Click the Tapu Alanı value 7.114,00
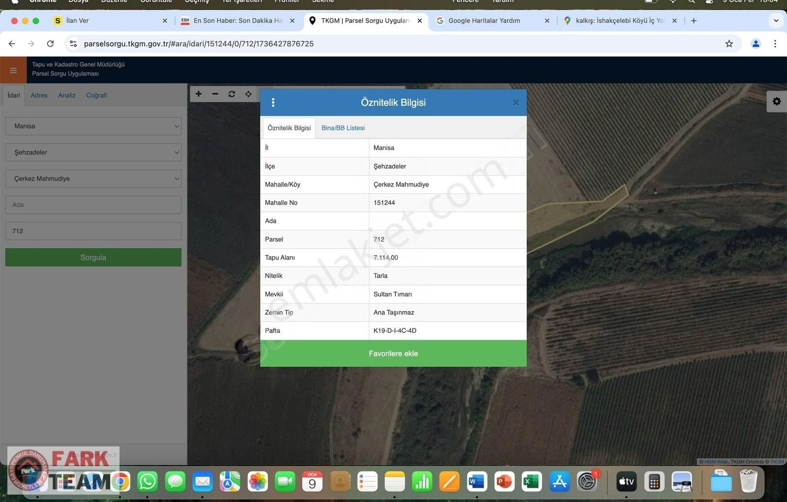 (386, 258)
